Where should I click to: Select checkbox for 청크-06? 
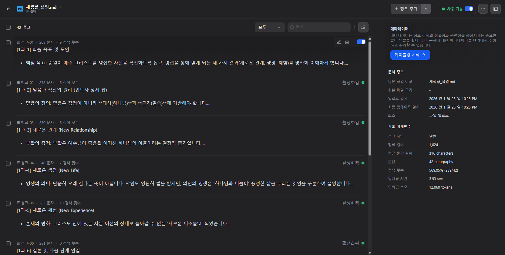8,244
